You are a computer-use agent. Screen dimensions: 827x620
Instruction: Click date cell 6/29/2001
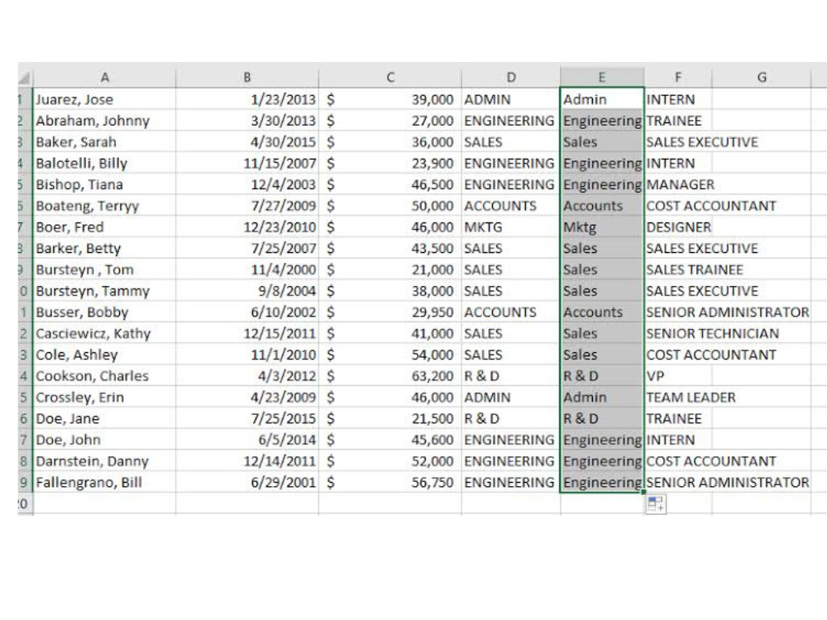pos(246,482)
